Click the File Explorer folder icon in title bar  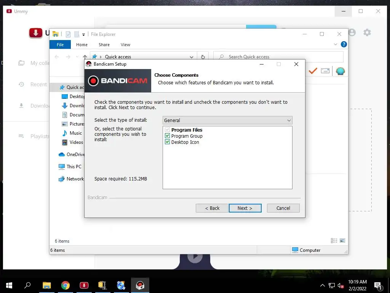[x=56, y=34]
